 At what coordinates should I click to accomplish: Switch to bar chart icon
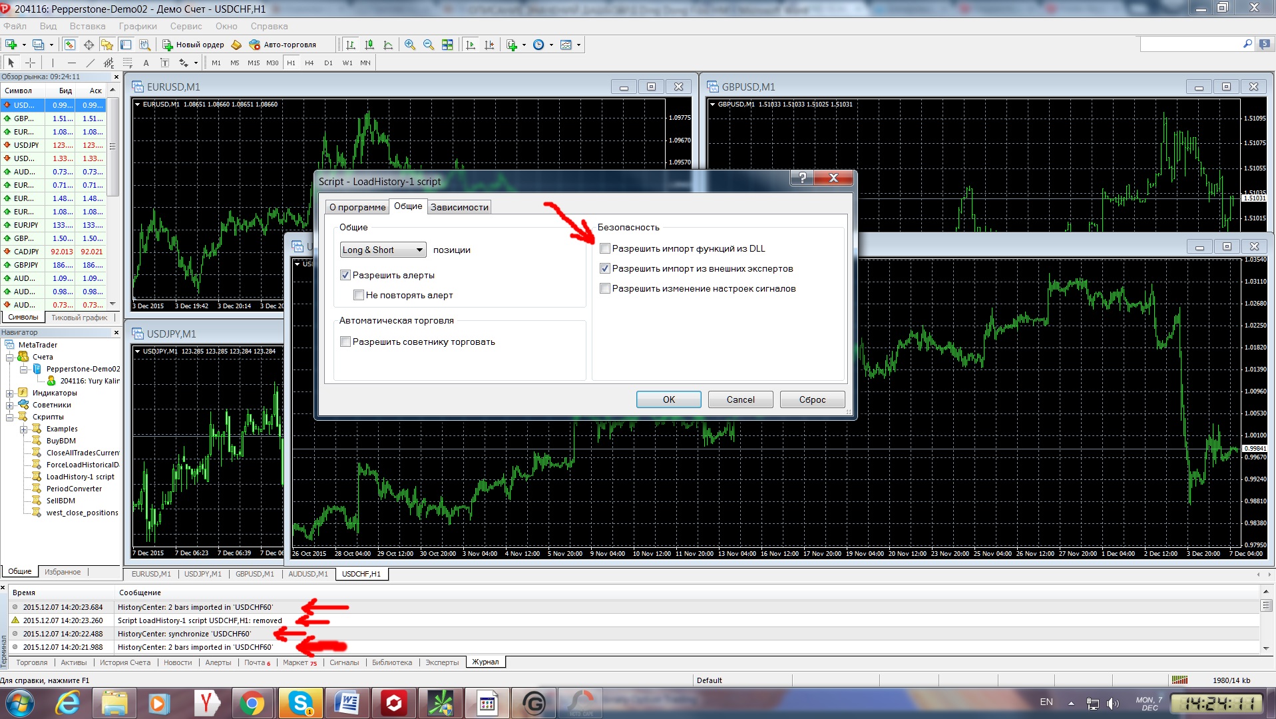[x=351, y=45]
